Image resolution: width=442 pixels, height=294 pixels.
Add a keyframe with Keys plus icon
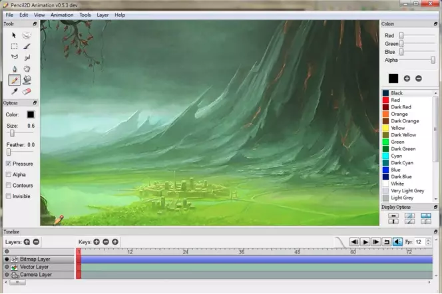(97, 242)
